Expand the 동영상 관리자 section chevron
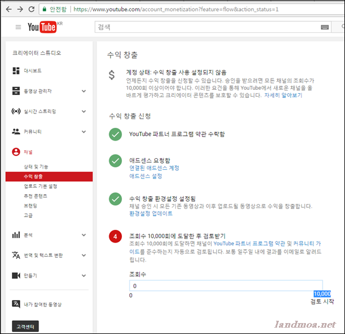The image size is (345, 334). click(x=84, y=91)
